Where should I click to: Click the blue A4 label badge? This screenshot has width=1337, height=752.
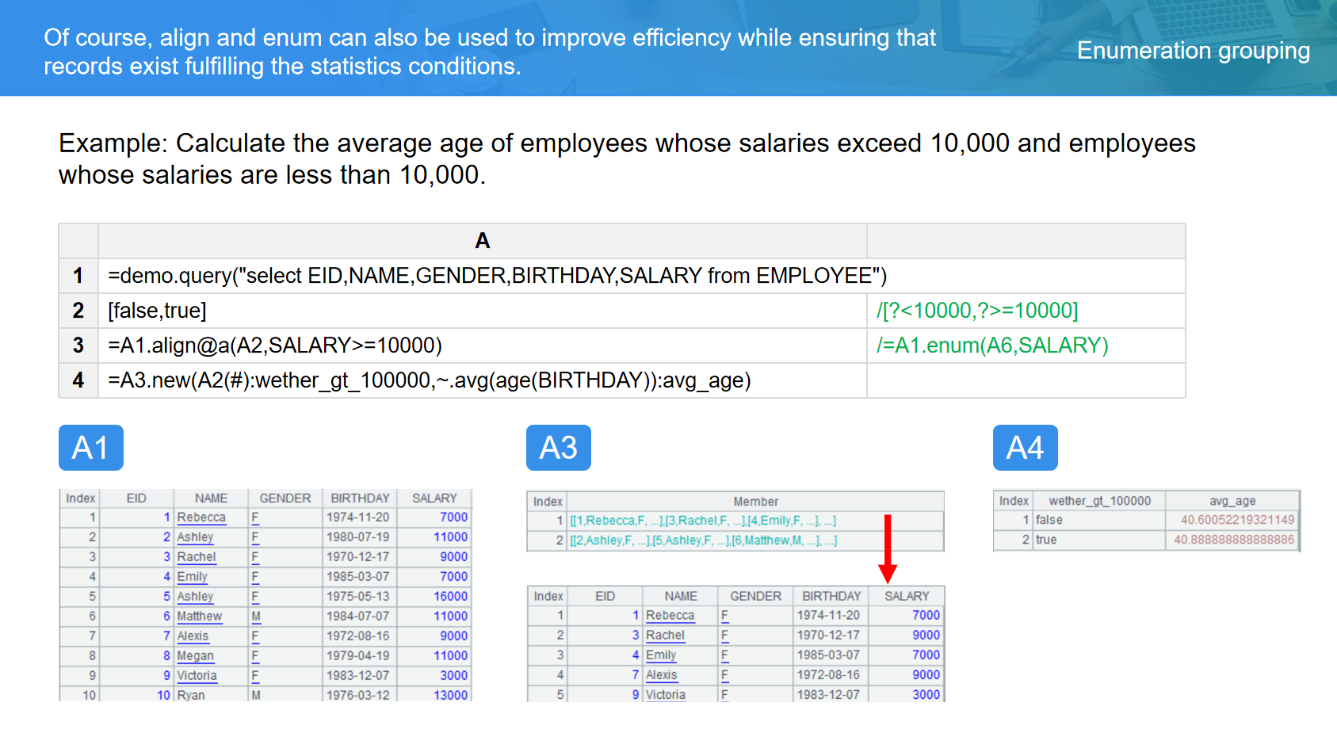(1025, 448)
